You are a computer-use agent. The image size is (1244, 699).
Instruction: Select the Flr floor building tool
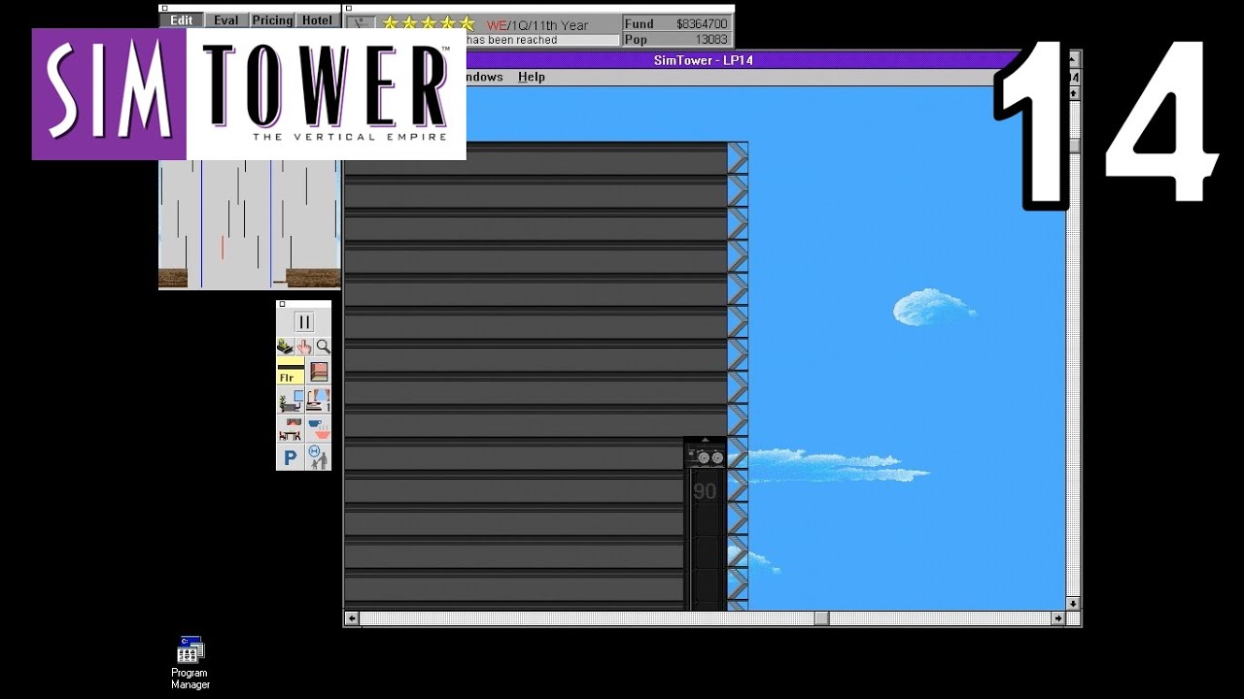point(290,372)
